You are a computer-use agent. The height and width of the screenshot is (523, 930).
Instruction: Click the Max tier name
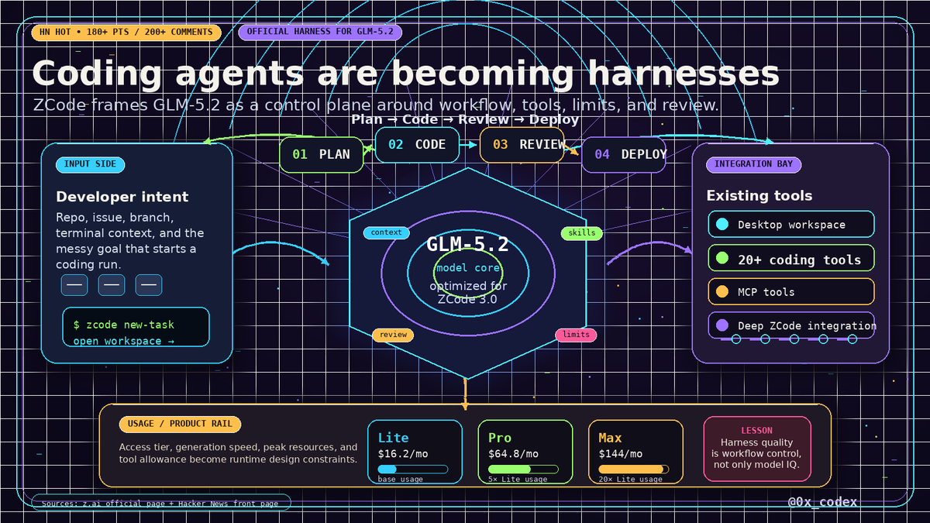click(611, 438)
